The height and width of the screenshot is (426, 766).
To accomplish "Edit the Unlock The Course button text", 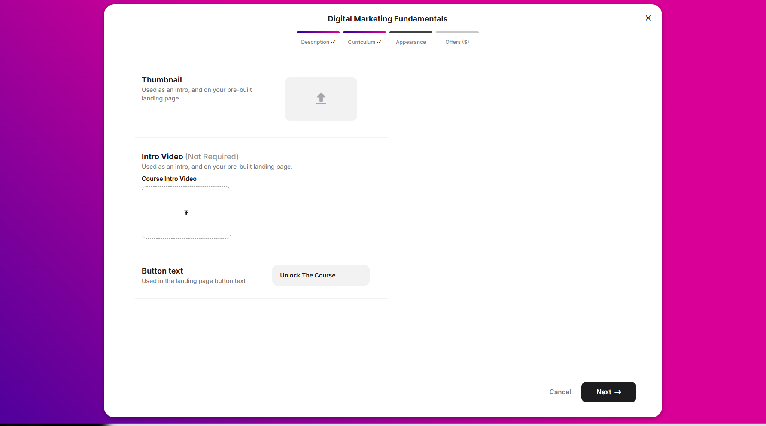I will coord(321,275).
